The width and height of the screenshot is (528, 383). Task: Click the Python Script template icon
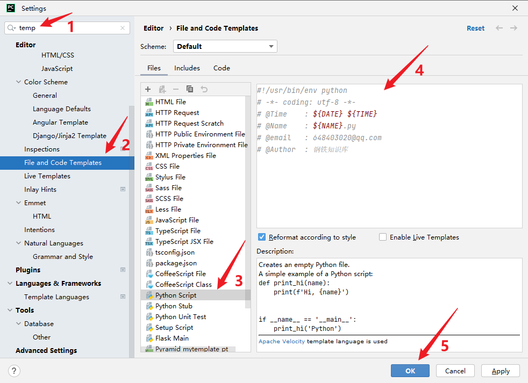point(149,295)
